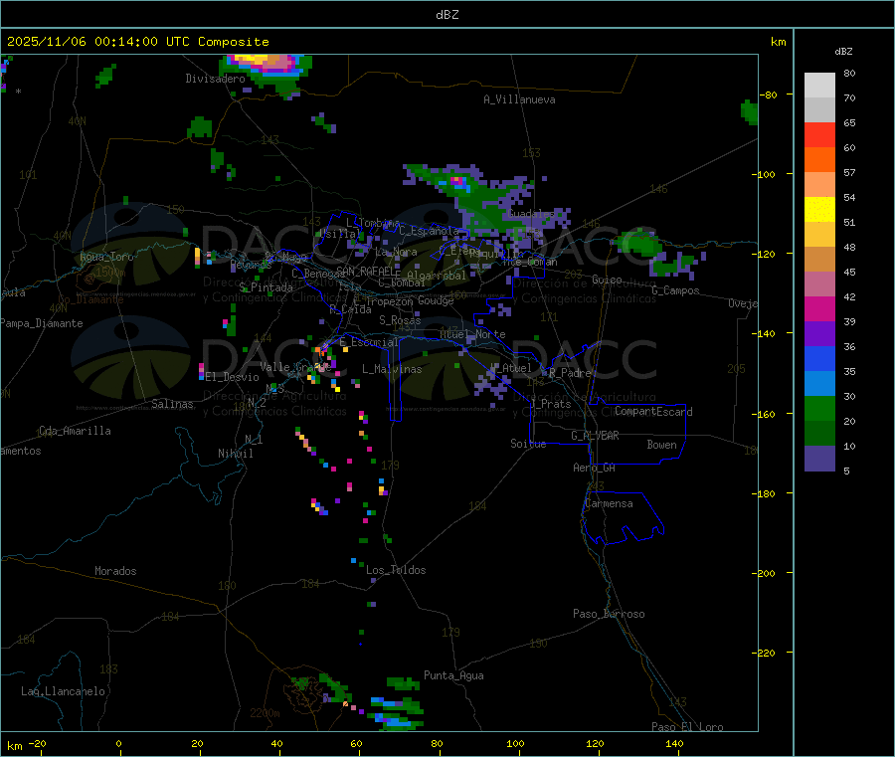Click the 35 dBZ blue legend swatch
Screen dimensions: 895x757
(819, 358)
